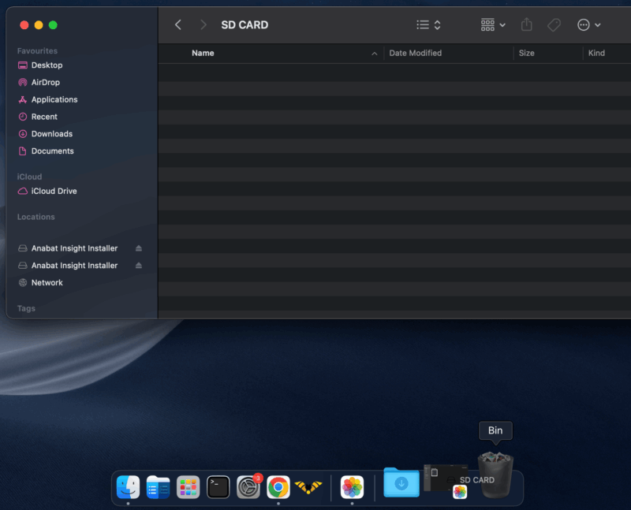Sort files by Date Modified column
631x510 pixels.
(415, 54)
